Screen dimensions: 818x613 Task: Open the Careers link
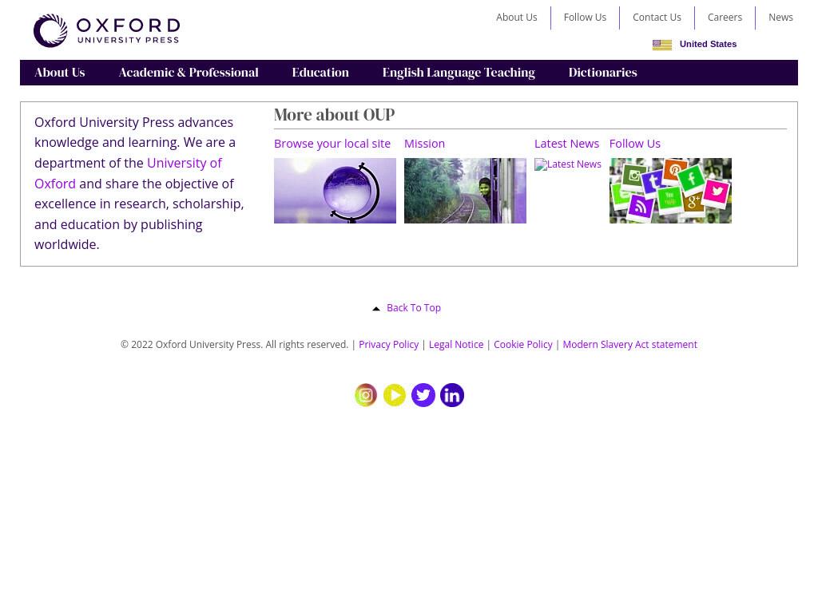tap(725, 18)
